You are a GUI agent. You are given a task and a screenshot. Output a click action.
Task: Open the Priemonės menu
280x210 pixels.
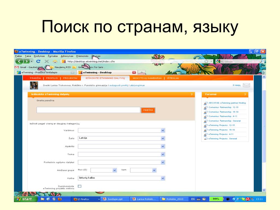(82, 56)
